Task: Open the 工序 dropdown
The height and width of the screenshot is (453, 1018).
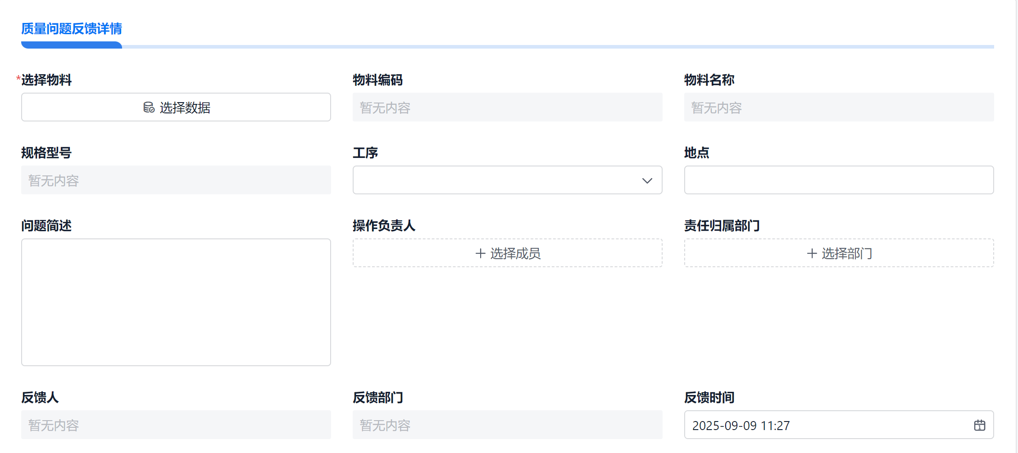Action: click(508, 180)
